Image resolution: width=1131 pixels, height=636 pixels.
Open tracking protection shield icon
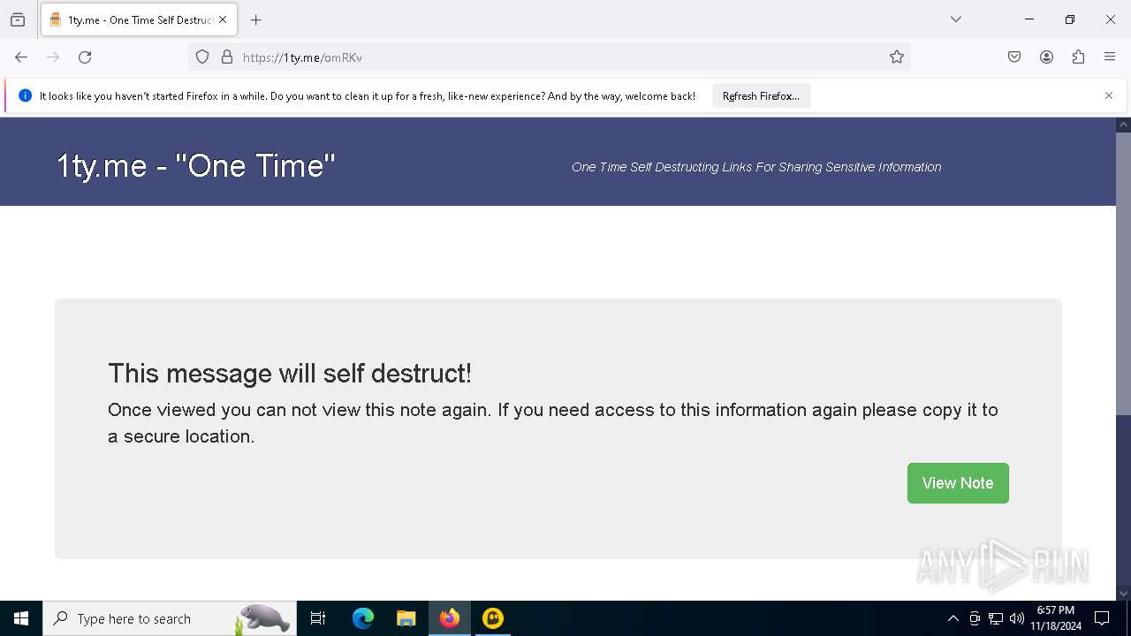click(202, 57)
